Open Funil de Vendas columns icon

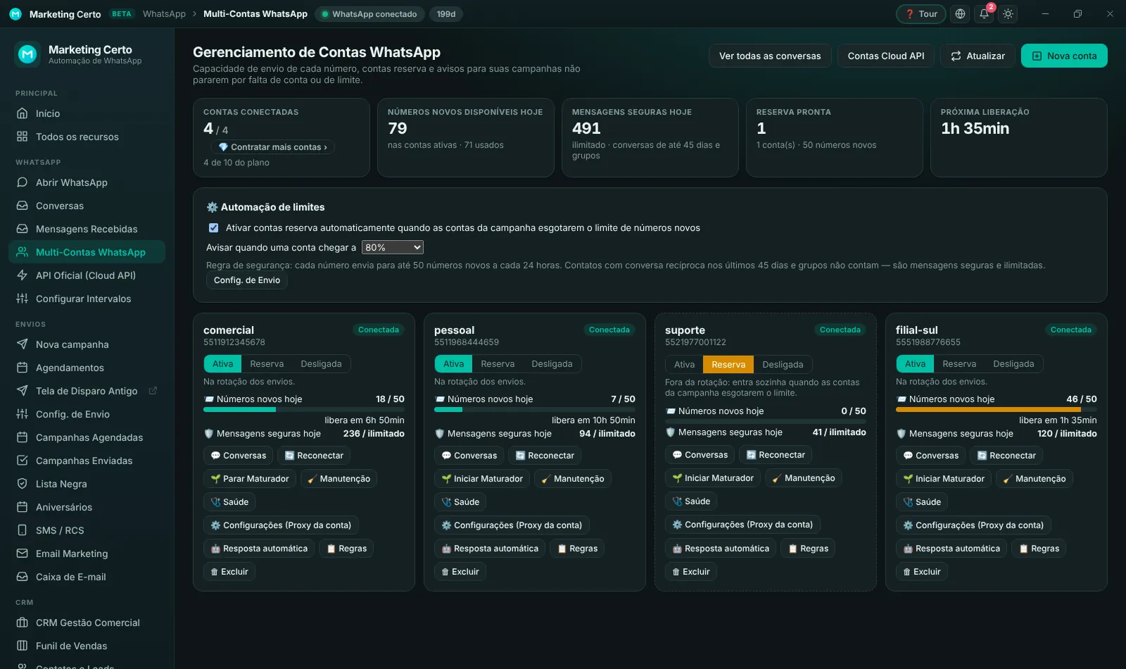[x=23, y=646]
